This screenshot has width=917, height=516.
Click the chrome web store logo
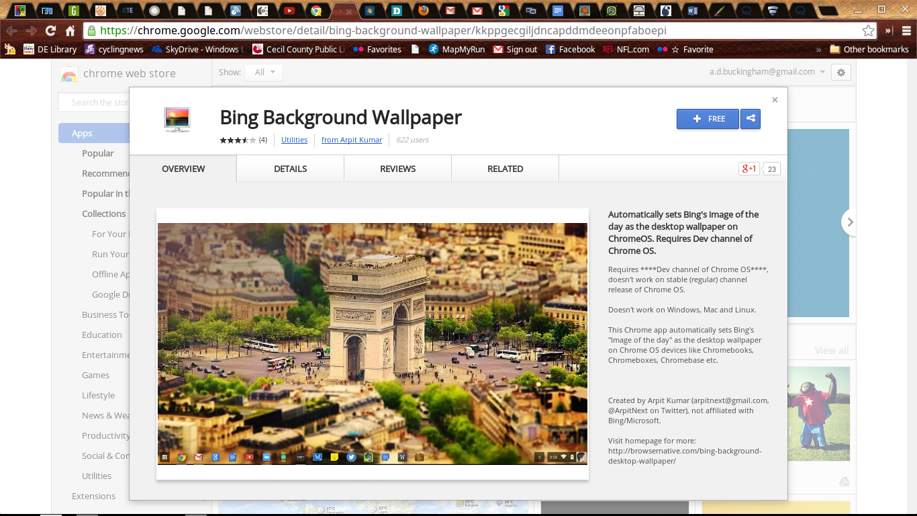point(117,73)
